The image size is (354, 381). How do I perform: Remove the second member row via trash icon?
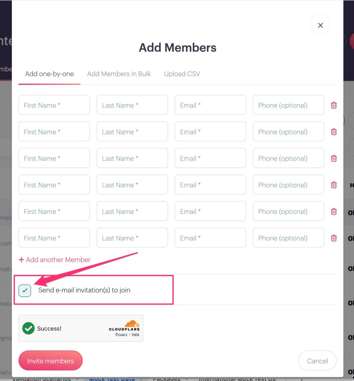click(x=334, y=132)
